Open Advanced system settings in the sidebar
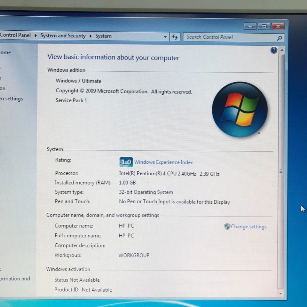This screenshot has height=307, width=307. pos(11,98)
